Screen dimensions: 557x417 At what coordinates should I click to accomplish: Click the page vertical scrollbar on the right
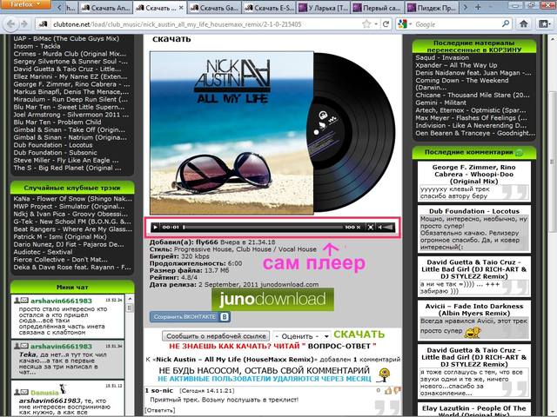[x=553, y=162]
